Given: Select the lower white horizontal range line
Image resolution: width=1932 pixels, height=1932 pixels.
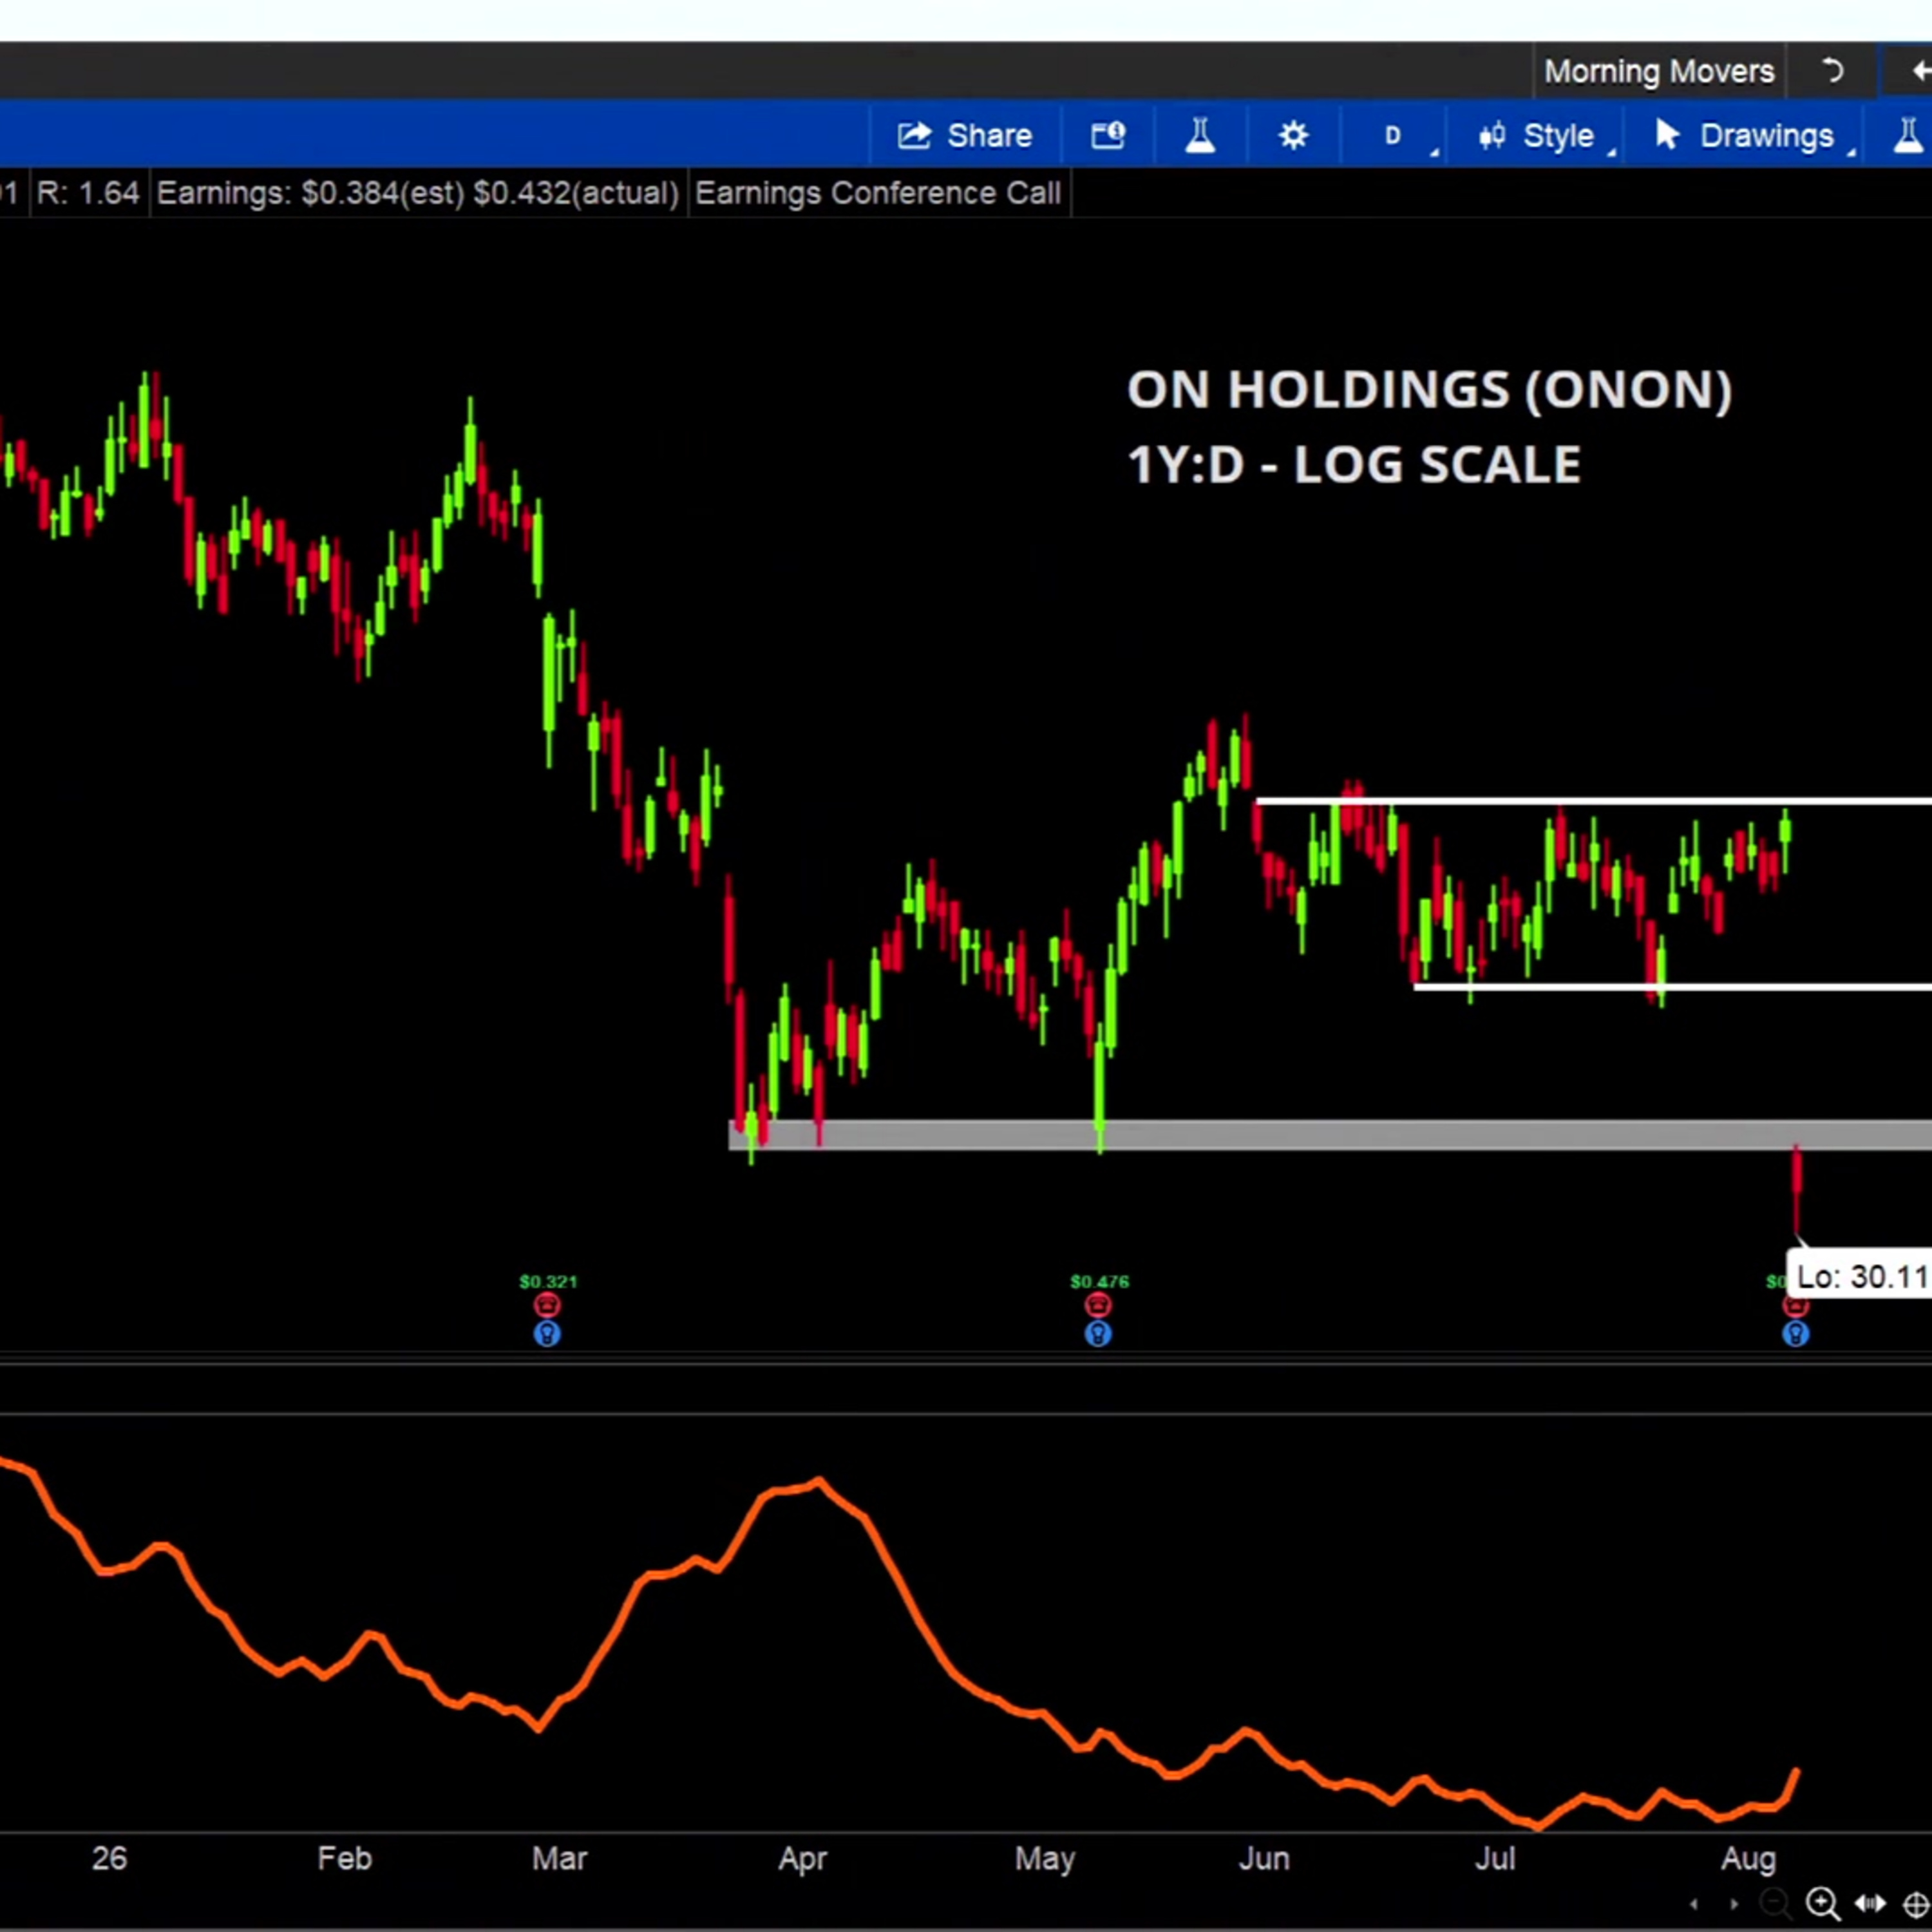Looking at the screenshot, I should (x=1672, y=987).
